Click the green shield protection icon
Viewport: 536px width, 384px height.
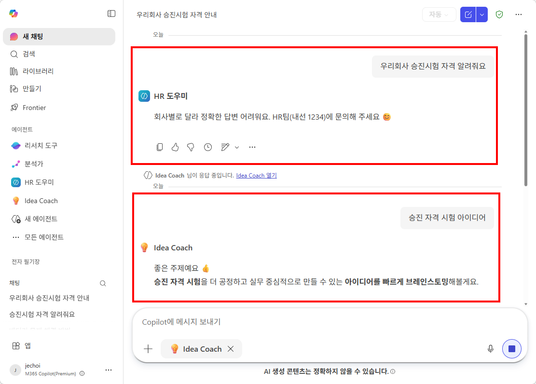click(499, 14)
